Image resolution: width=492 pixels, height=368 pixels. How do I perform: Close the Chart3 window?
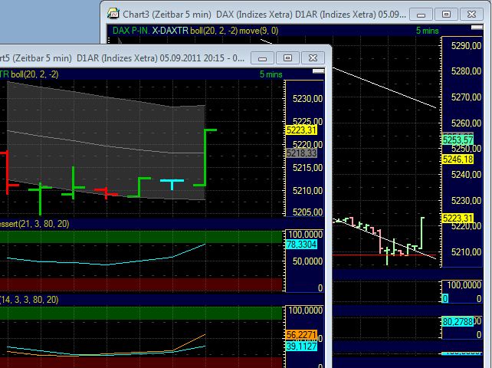pos(471,15)
